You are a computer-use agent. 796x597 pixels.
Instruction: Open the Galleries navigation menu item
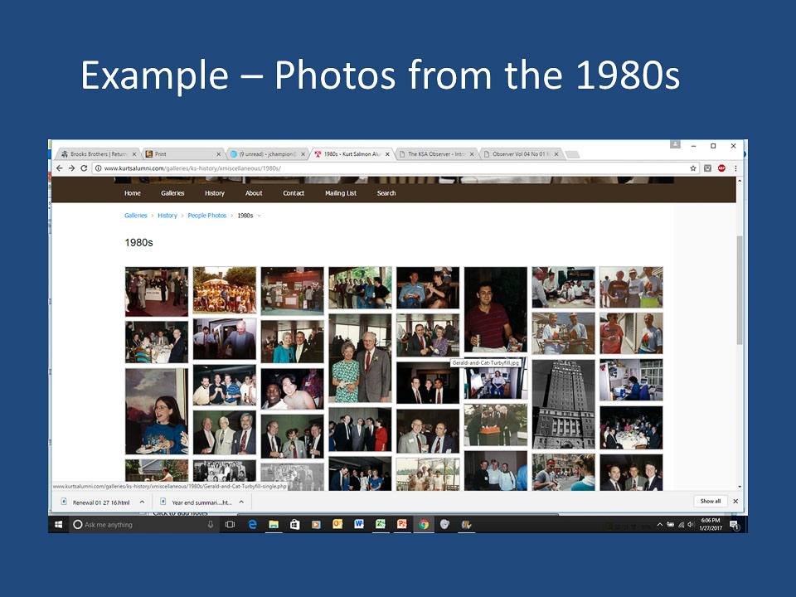click(172, 193)
